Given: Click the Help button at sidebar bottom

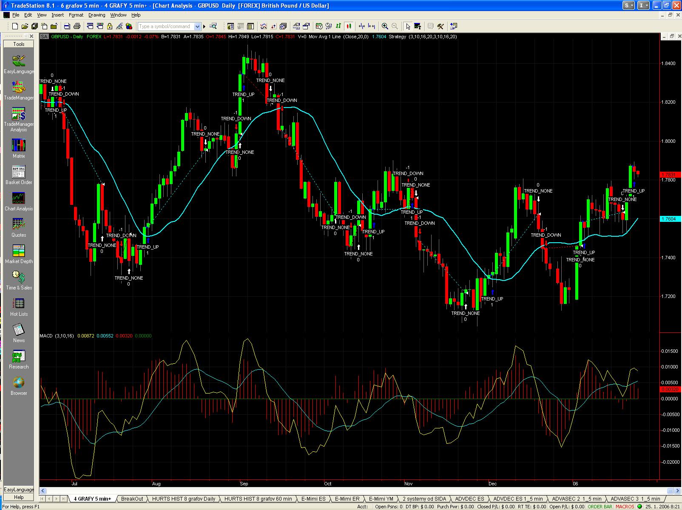Looking at the screenshot, I should (x=19, y=497).
